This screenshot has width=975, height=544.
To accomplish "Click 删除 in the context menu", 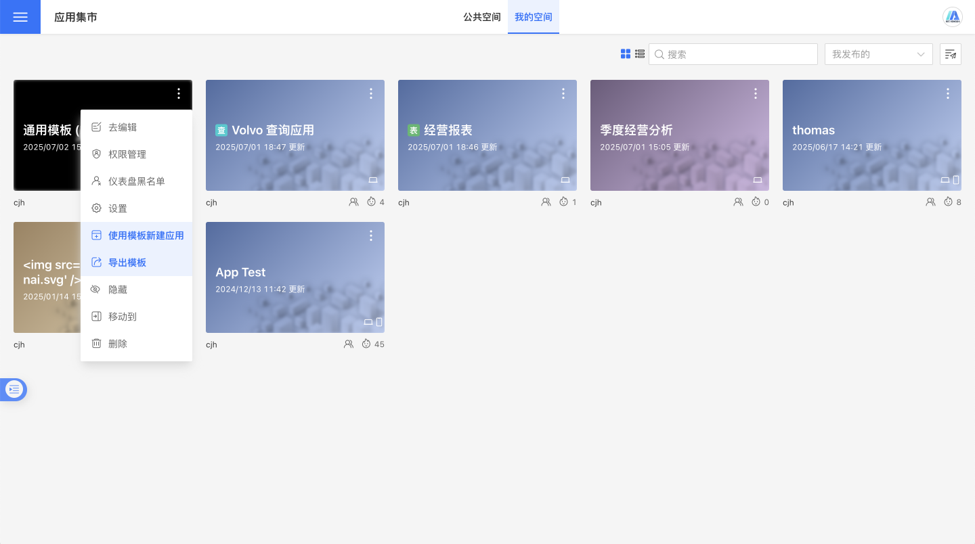I will tap(118, 344).
